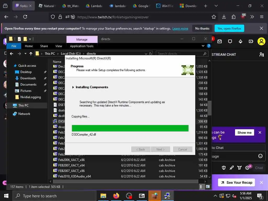Switch to the Natural tab
The width and height of the screenshot is (268, 201).
pyautogui.click(x=47, y=6)
